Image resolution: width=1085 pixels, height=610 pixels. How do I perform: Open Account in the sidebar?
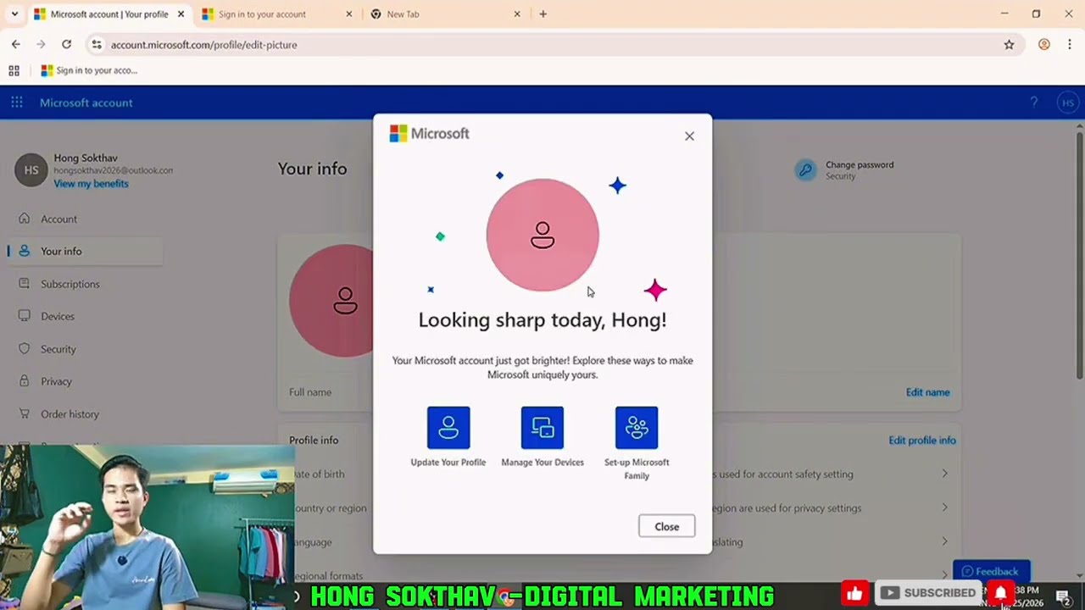point(58,219)
